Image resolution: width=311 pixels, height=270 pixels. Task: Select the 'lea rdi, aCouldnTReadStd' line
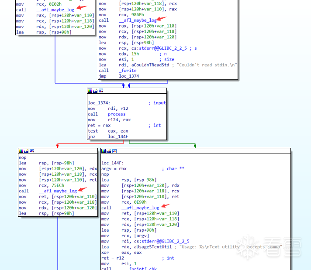(x=168, y=65)
